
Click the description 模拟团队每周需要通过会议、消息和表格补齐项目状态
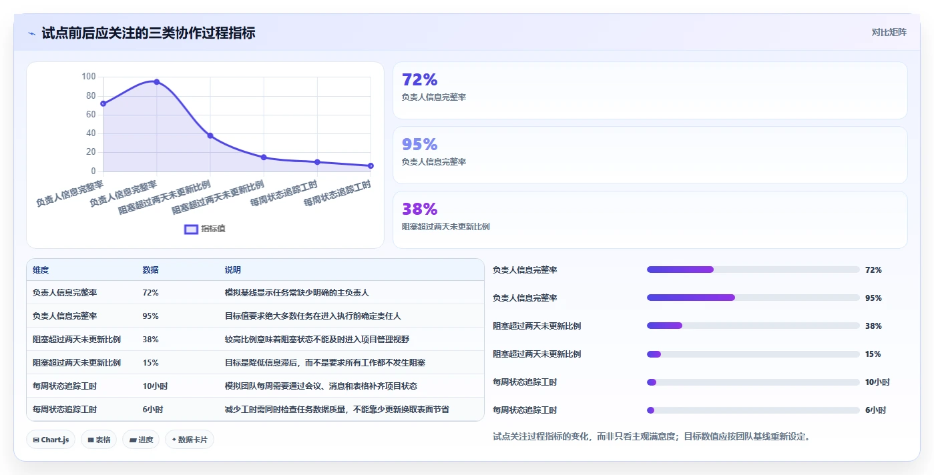[x=321, y=386]
